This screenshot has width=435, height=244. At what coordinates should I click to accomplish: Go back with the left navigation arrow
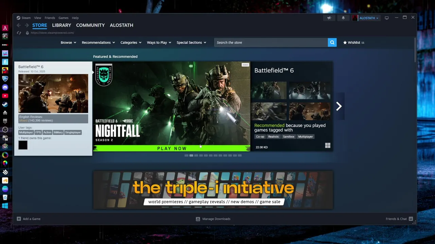tap(19, 25)
